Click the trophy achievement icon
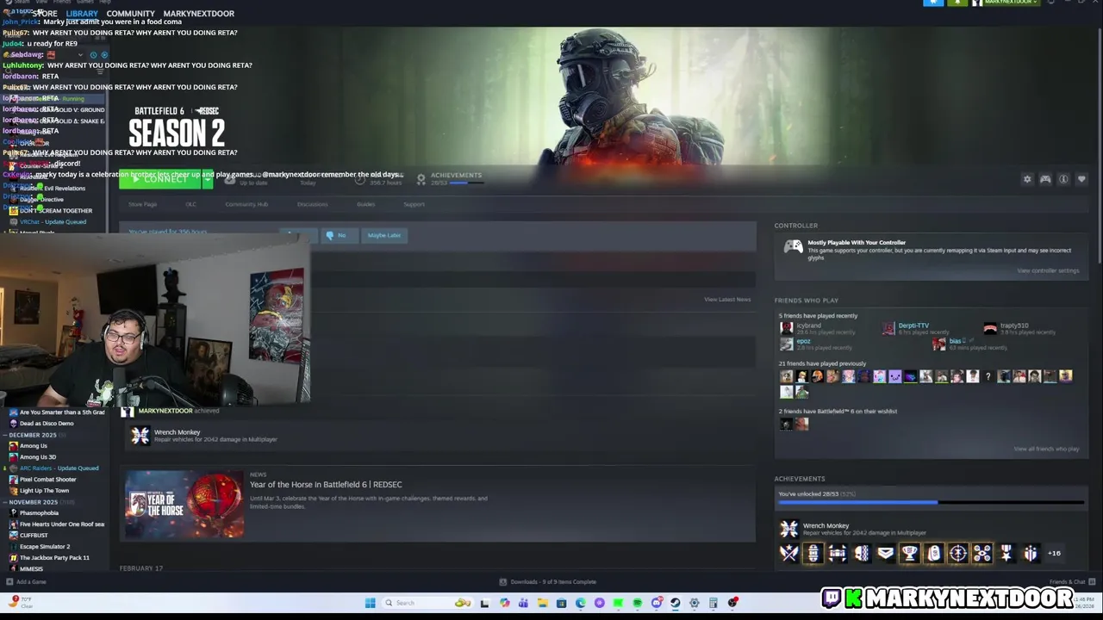Screen dimensions: 1103x620 point(909,554)
